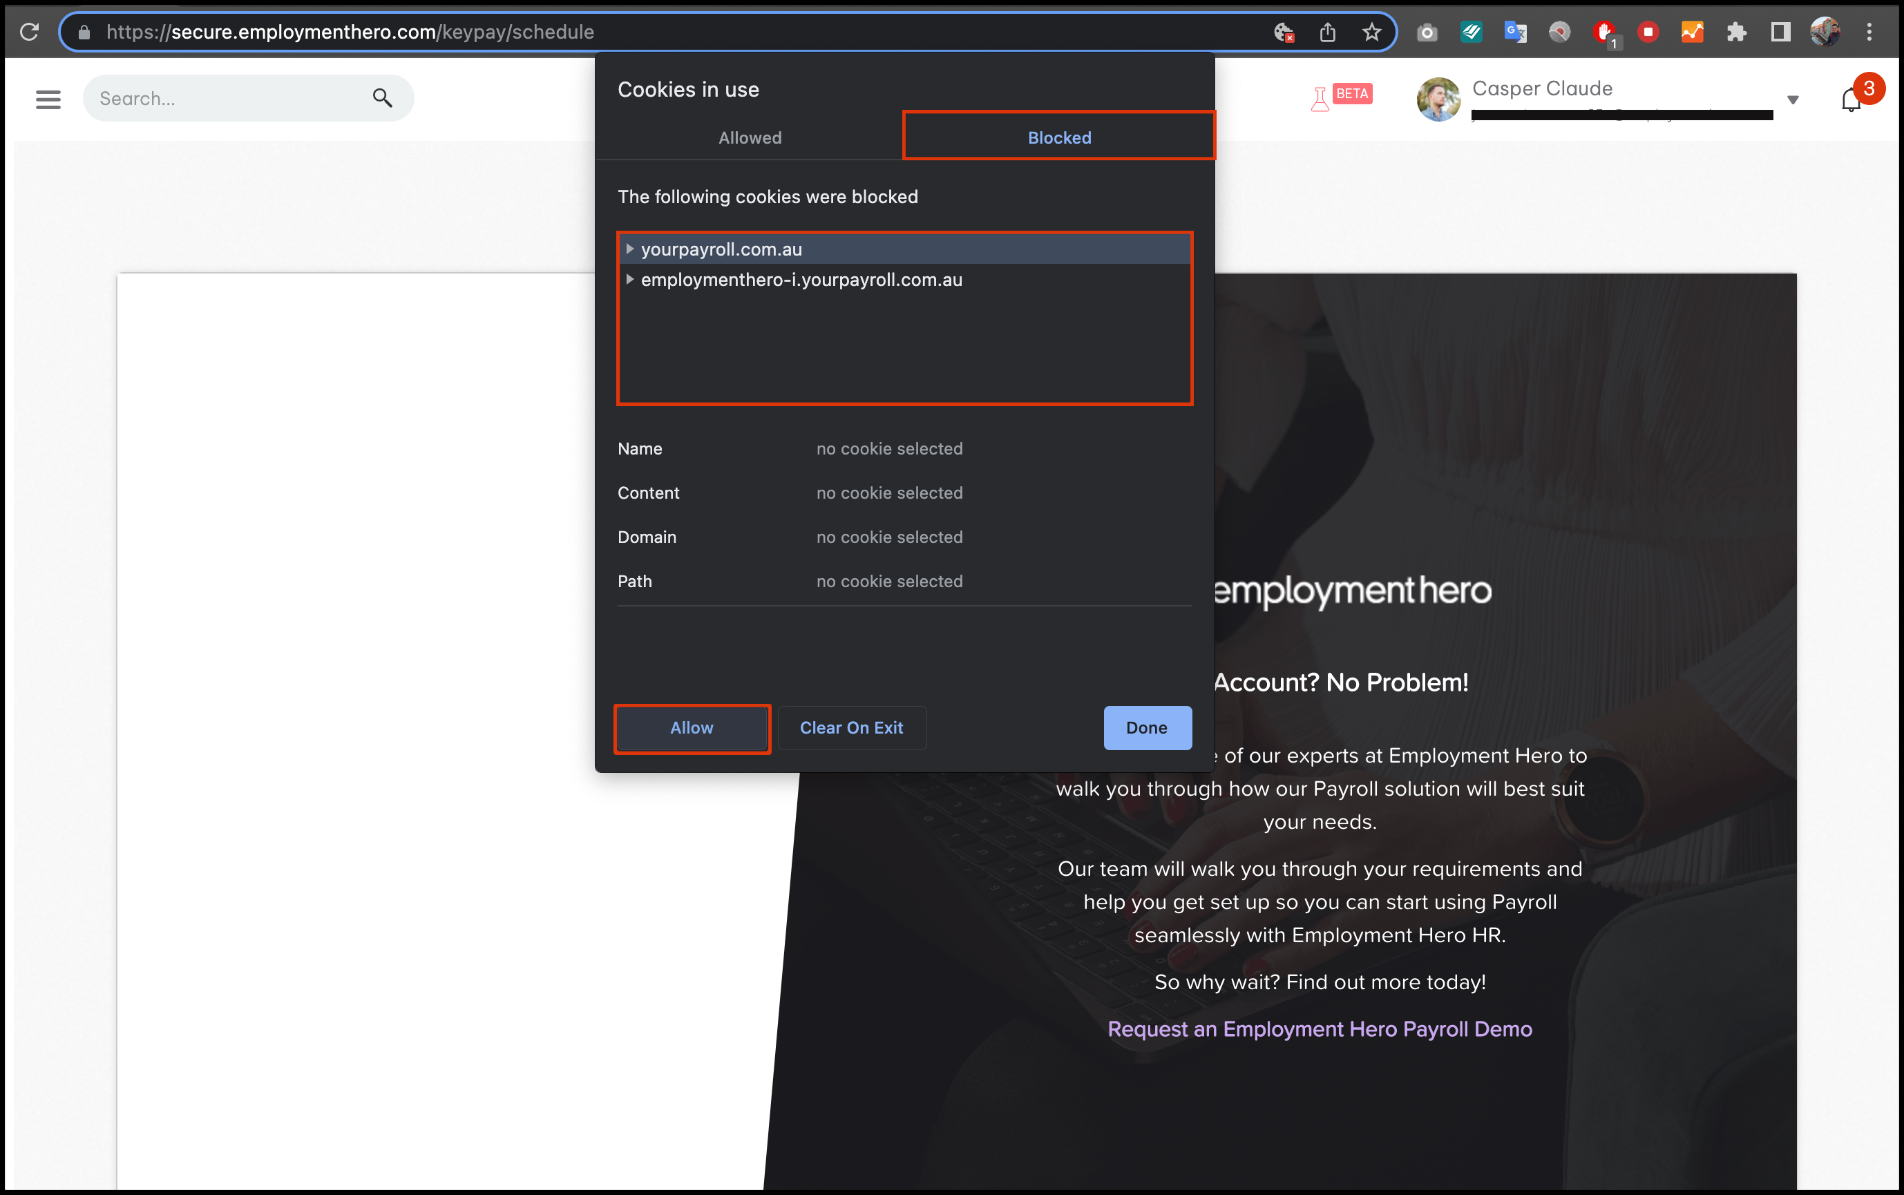Viewport: 1904px width, 1195px height.
Task: Toggle the browser side panel icon
Action: 1780,32
